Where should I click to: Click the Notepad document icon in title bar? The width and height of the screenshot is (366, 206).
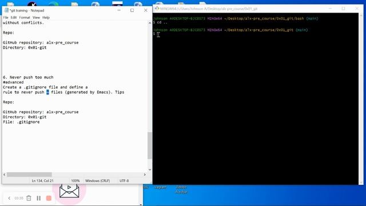pos(6,10)
